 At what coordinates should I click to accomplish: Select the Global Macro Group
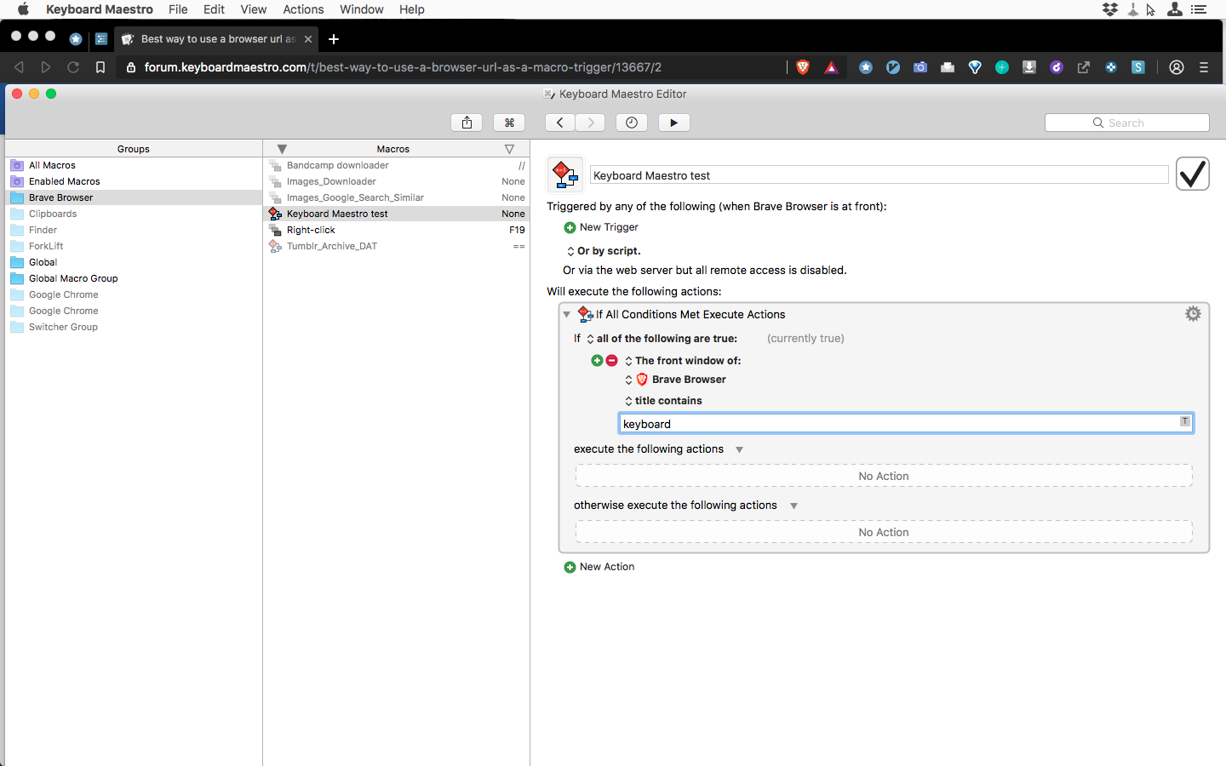pyautogui.click(x=134, y=278)
